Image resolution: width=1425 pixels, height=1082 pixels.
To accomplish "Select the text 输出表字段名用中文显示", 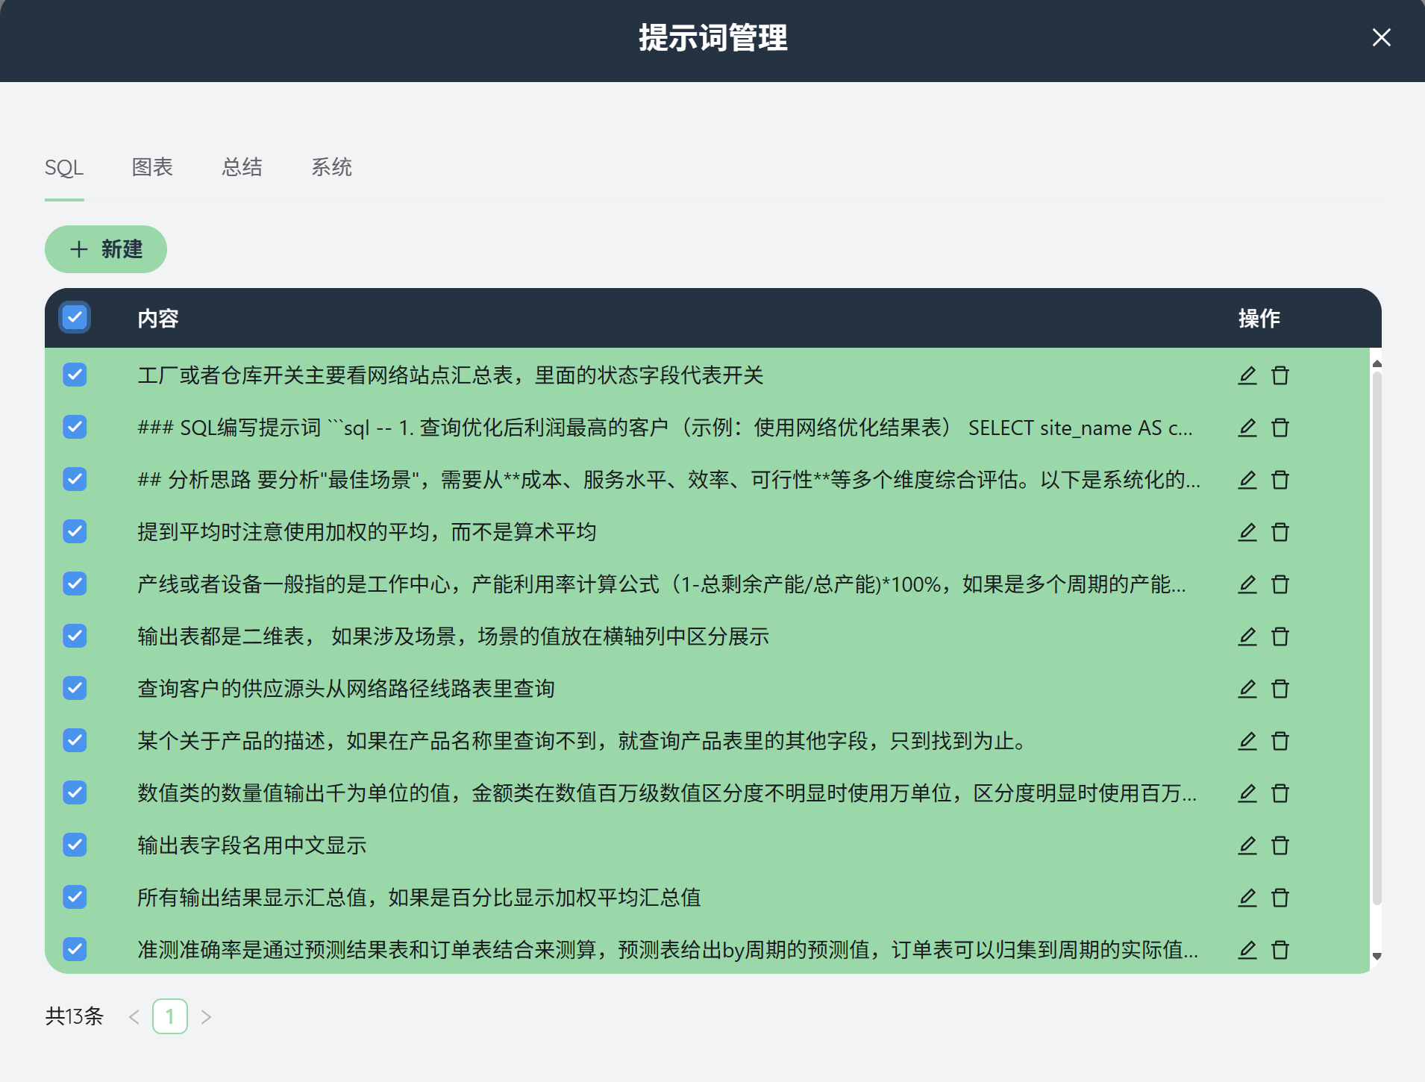I will pyautogui.click(x=252, y=845).
